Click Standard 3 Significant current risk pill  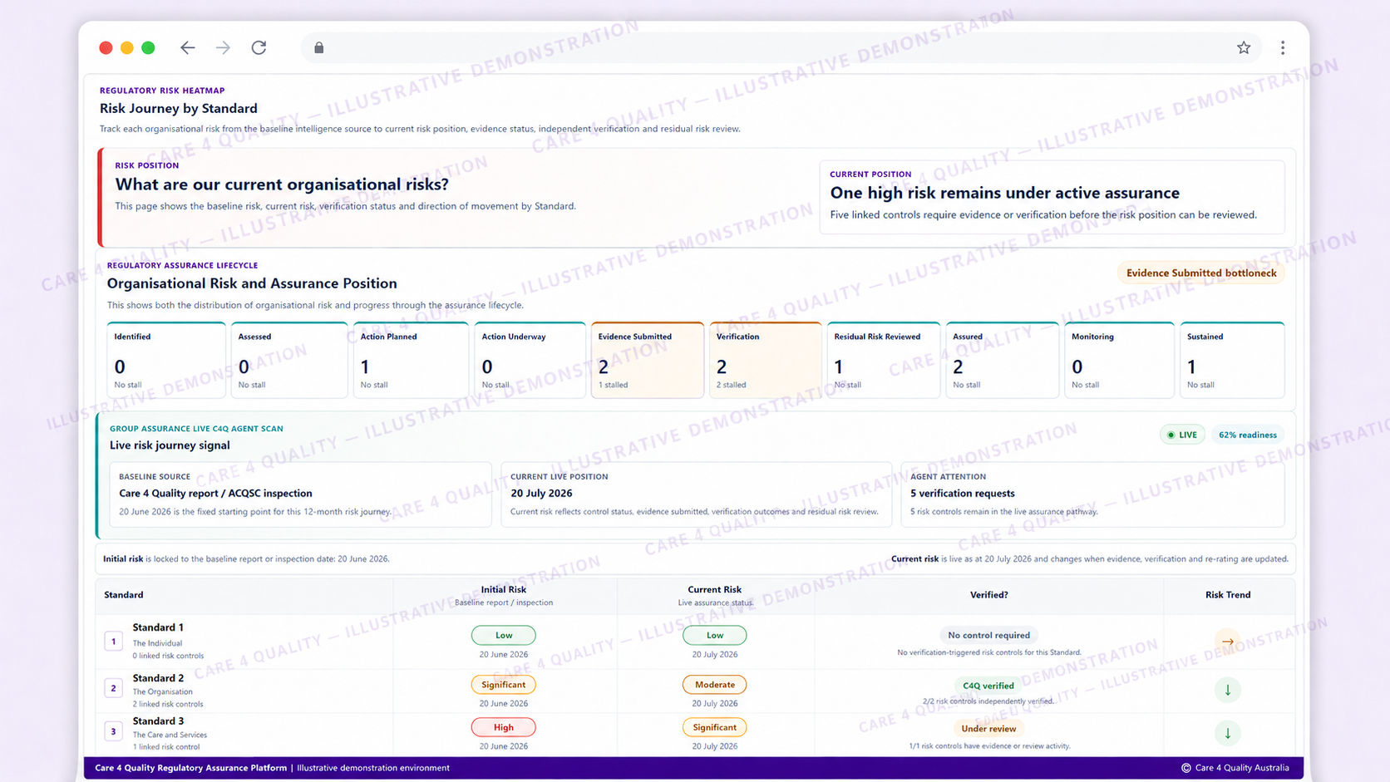point(715,727)
